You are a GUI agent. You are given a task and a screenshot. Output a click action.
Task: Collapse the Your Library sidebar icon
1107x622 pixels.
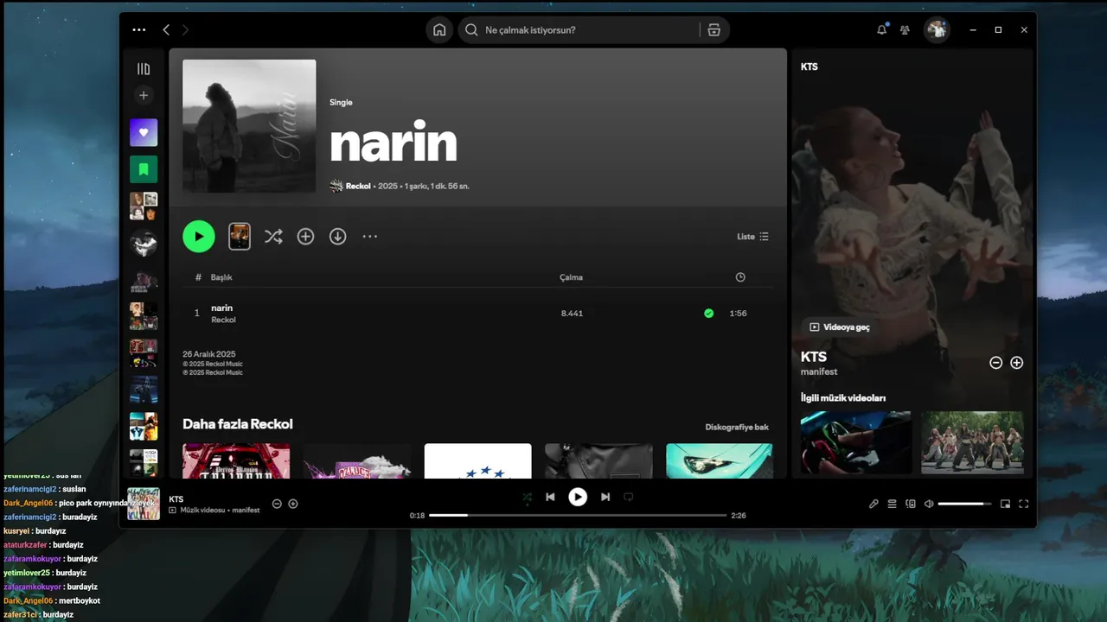144,68
